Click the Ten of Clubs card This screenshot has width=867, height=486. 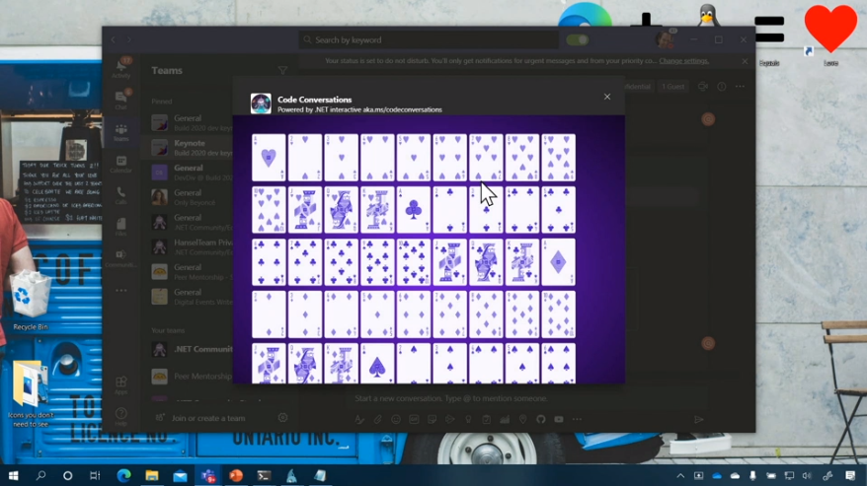(414, 262)
